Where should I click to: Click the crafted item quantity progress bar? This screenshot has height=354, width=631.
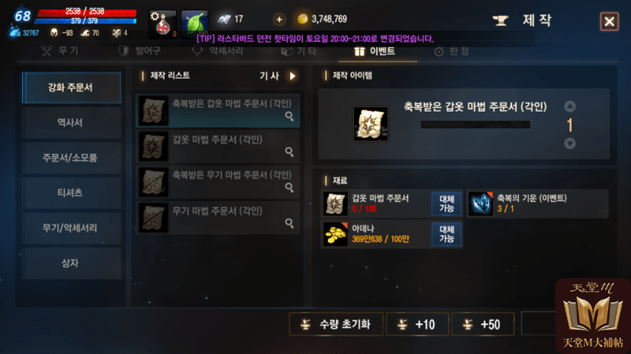[x=476, y=125]
